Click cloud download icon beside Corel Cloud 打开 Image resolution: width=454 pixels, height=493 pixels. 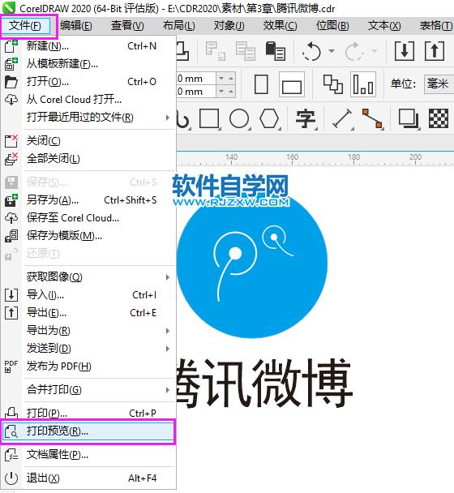(11, 100)
